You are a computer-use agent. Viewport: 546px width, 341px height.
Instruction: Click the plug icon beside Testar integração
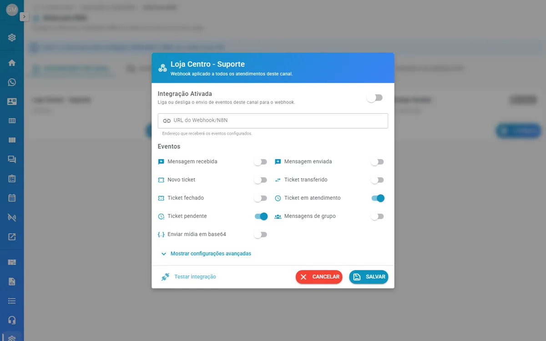(165, 276)
